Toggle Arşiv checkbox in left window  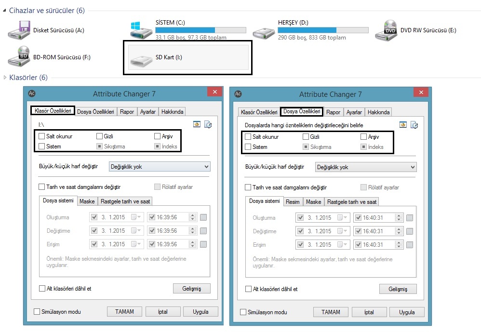(158, 136)
